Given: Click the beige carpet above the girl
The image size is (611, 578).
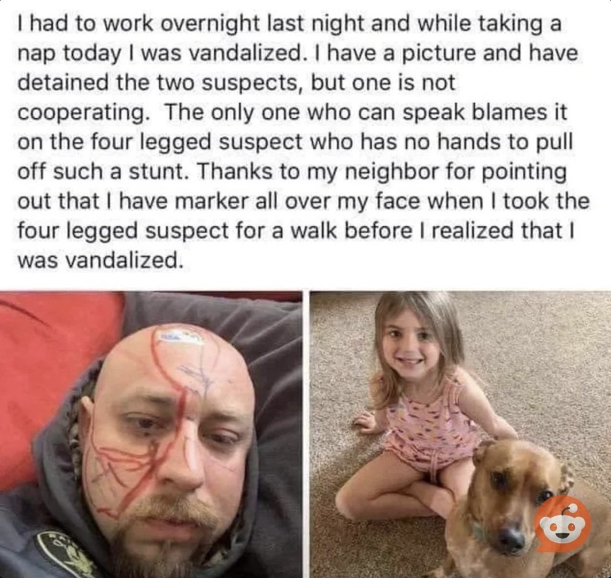Looking at the screenshot, I should tap(526, 332).
